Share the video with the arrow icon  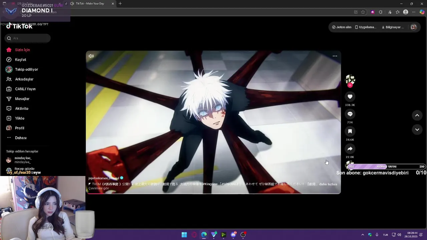click(x=350, y=149)
